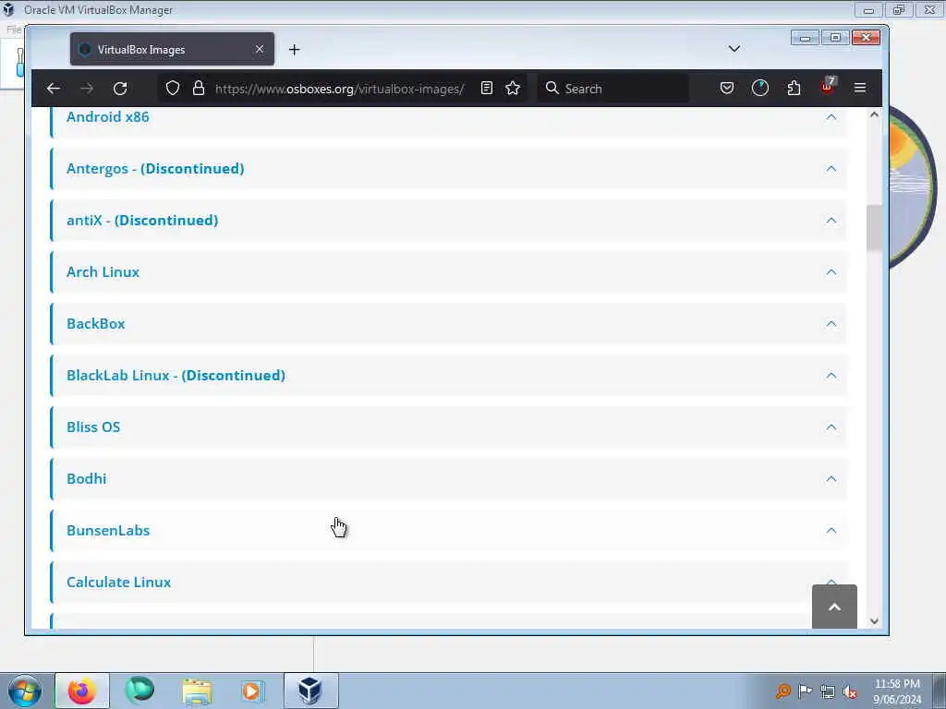This screenshot has width=946, height=709.
Task: Toggle chevron on BackBox row
Action: point(831,324)
